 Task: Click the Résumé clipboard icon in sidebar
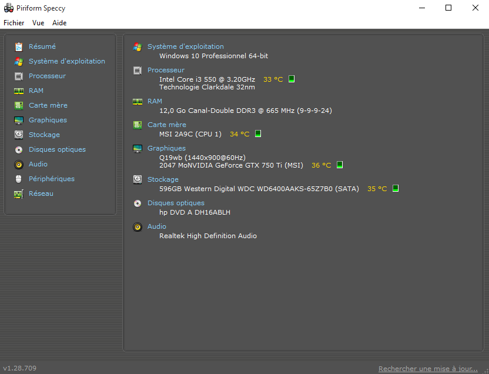pyautogui.click(x=19, y=47)
